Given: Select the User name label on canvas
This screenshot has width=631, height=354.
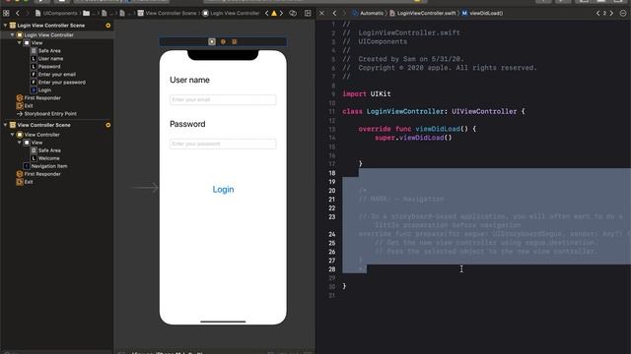Looking at the screenshot, I should [189, 80].
